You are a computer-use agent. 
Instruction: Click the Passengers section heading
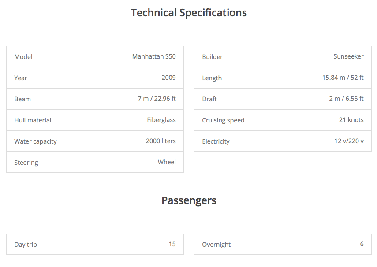tap(189, 200)
